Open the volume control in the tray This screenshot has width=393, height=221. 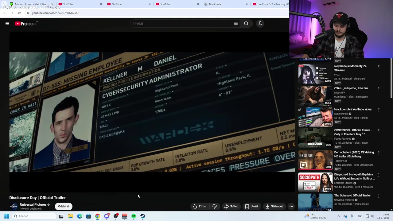tap(372, 216)
